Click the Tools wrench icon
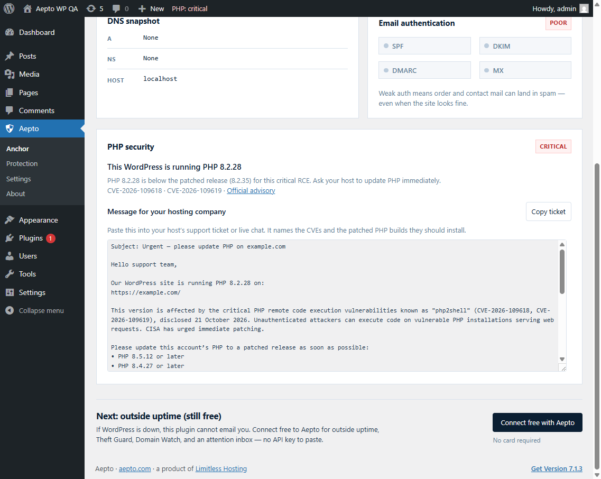601x479 pixels. tap(10, 274)
